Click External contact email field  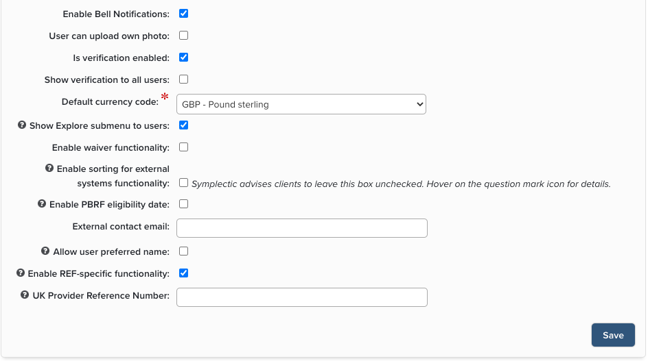point(301,228)
